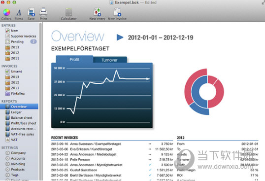Expand the date range period arrow

(x=120, y=37)
